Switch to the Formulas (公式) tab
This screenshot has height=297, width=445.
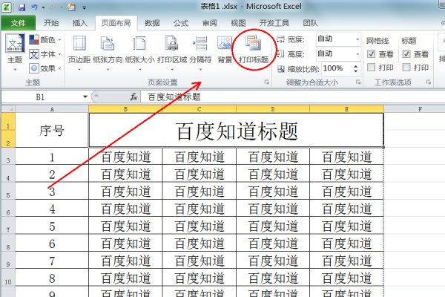(181, 23)
